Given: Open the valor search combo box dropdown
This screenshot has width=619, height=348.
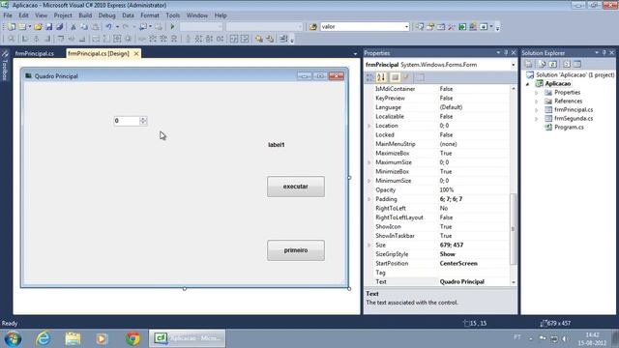Looking at the screenshot, I should click(406, 27).
